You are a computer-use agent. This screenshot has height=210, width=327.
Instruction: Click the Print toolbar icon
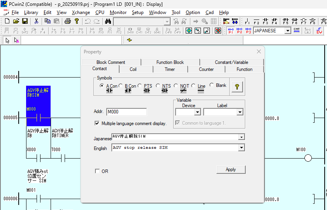[67, 21]
